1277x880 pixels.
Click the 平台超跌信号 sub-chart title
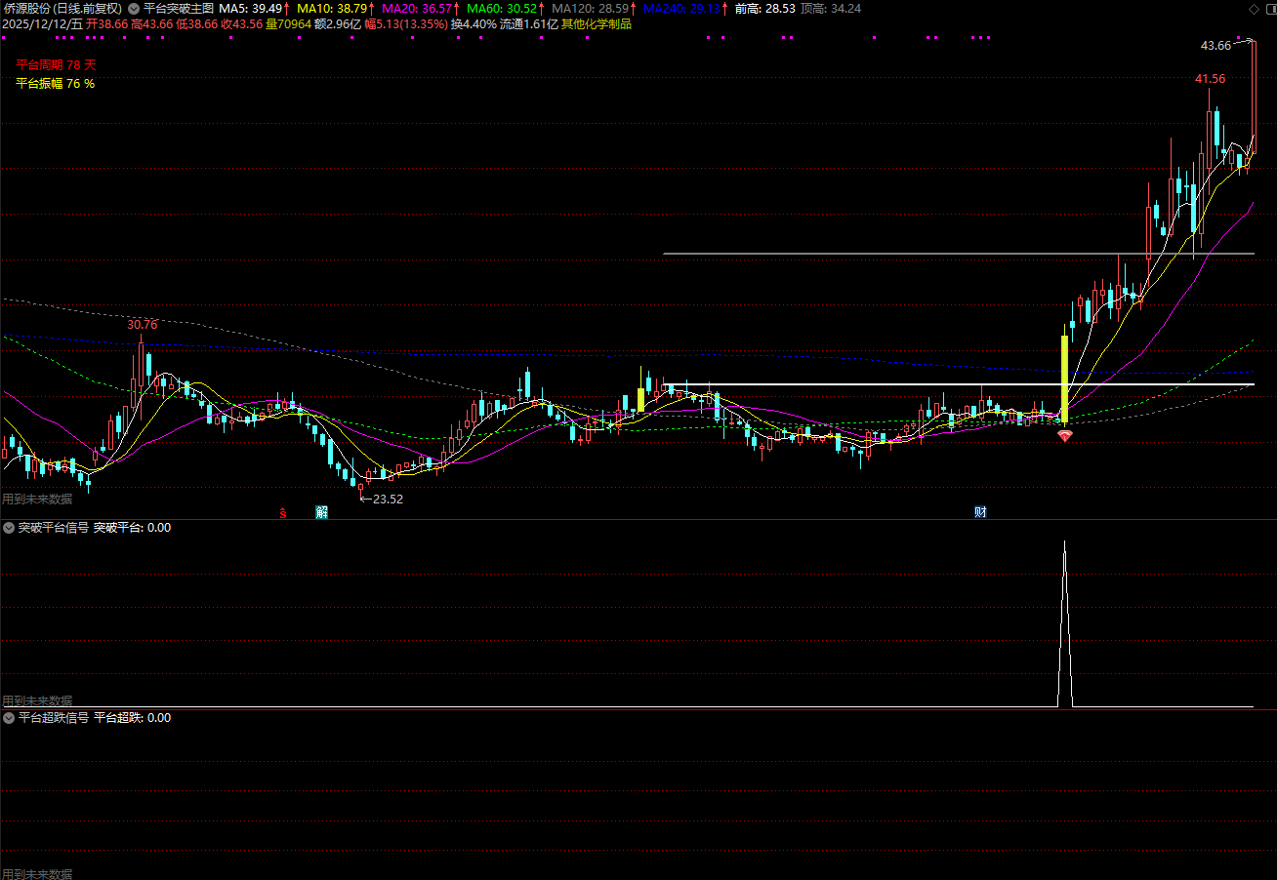click(x=53, y=717)
